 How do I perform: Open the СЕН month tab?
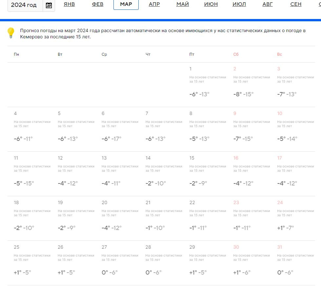point(296,4)
